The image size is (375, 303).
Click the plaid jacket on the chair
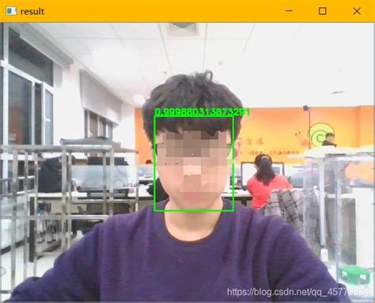(x=287, y=207)
